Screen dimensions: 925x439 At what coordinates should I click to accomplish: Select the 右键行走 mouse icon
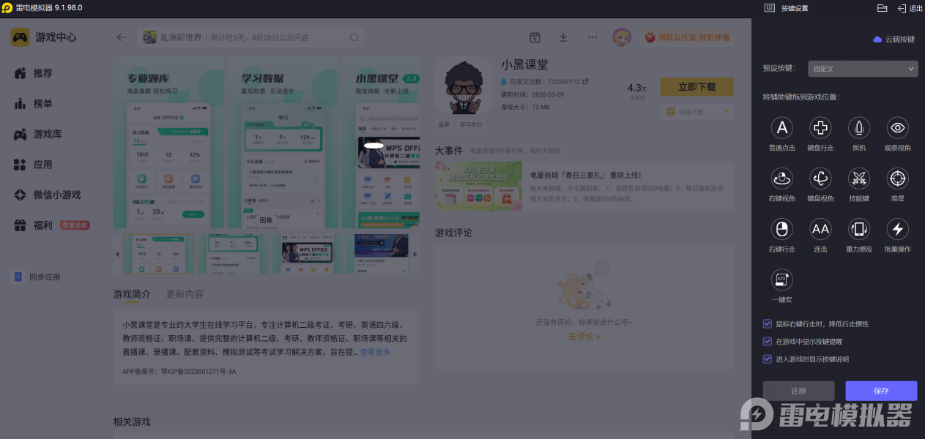click(782, 229)
